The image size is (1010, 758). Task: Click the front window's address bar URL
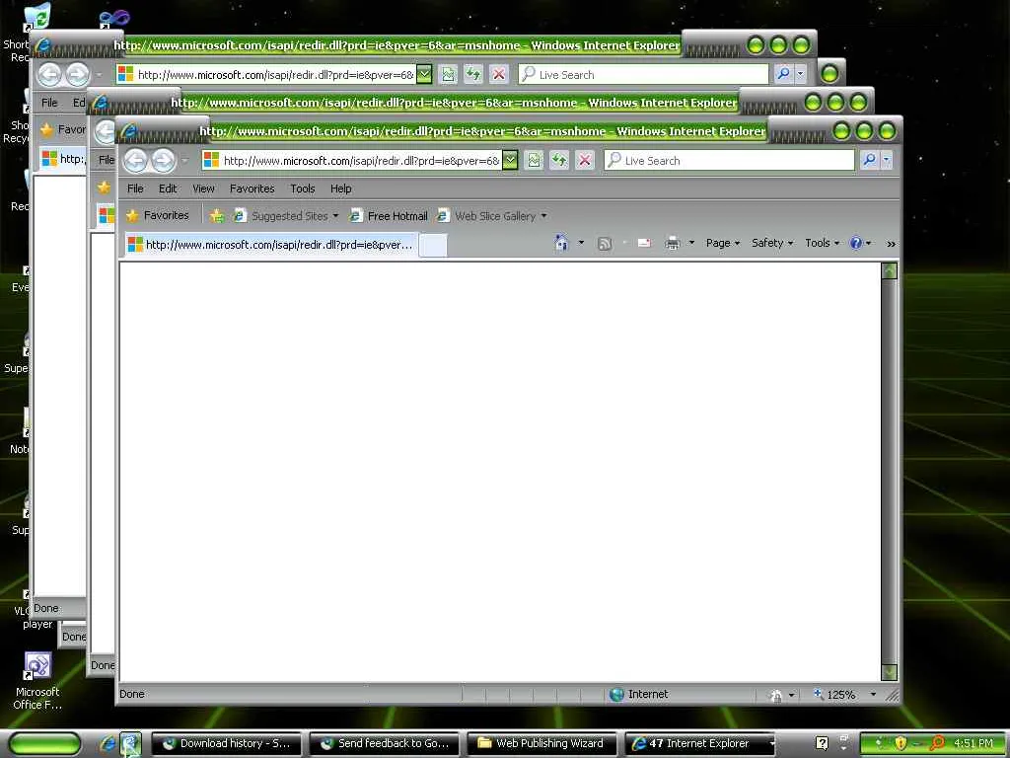361,161
